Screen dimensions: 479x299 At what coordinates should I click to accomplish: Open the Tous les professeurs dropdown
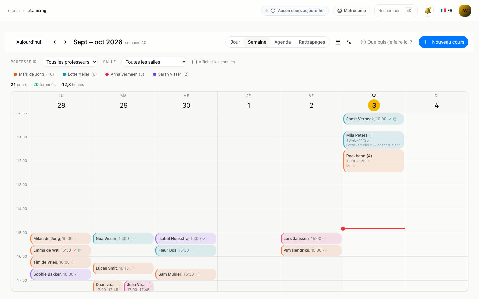[x=70, y=62]
